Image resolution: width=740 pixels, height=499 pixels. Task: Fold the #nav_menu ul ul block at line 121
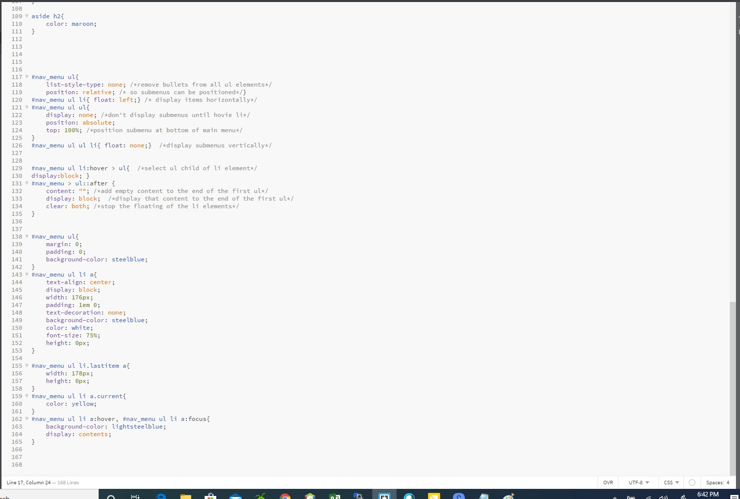(x=27, y=107)
